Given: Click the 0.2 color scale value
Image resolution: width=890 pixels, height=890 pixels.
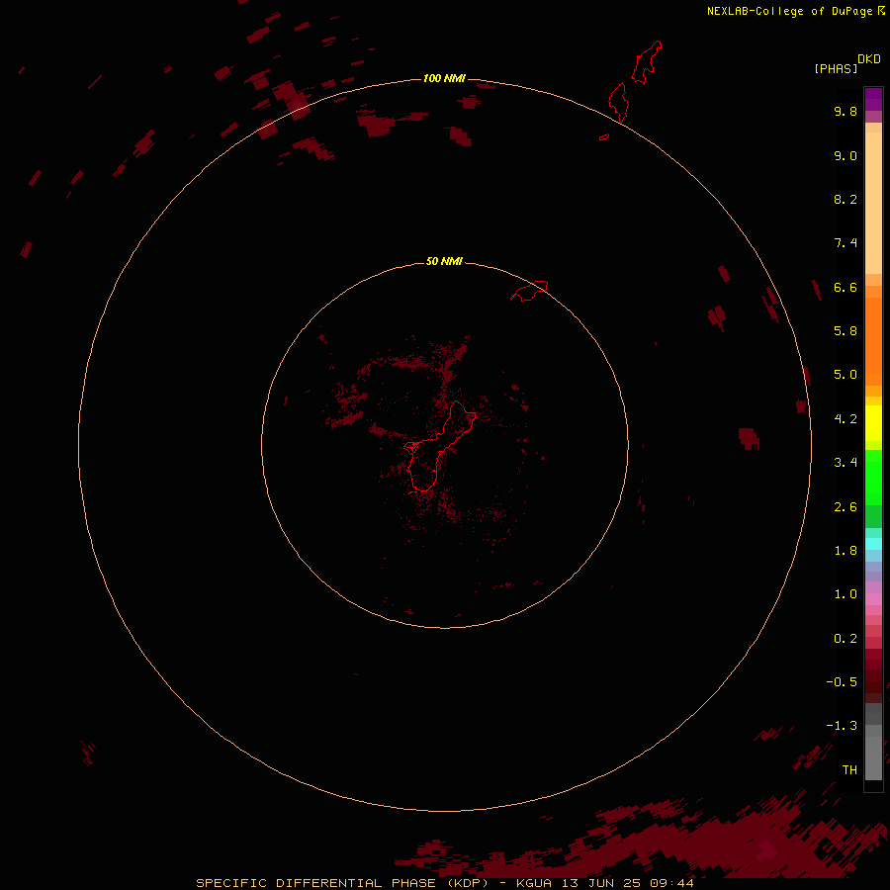Looking at the screenshot, I should [845, 639].
